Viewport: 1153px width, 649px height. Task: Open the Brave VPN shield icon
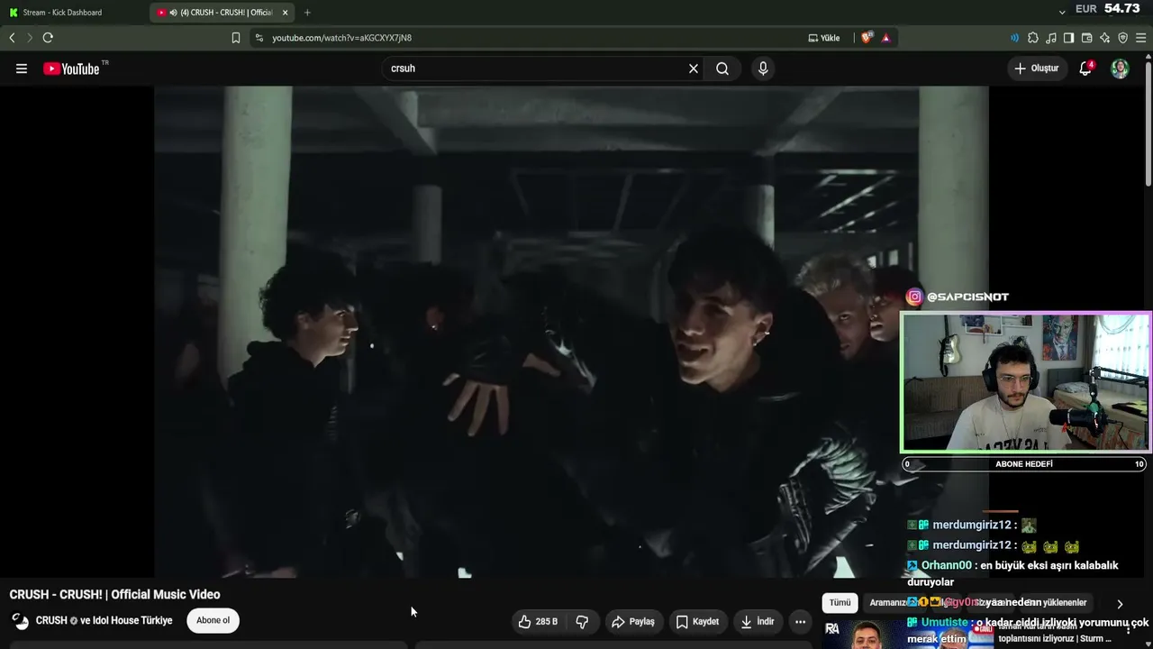point(1122,38)
